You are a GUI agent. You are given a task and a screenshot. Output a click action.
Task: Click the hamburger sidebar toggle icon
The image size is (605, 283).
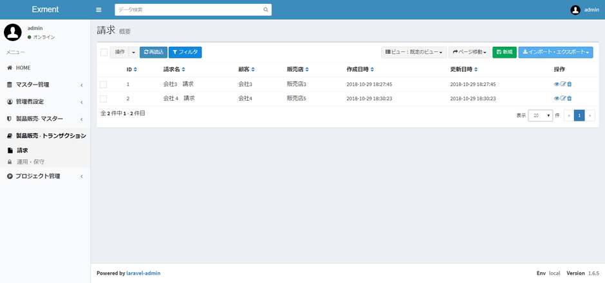98,10
